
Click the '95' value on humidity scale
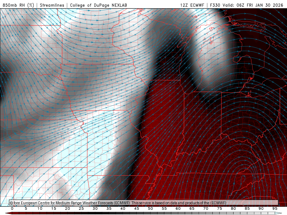(275, 209)
